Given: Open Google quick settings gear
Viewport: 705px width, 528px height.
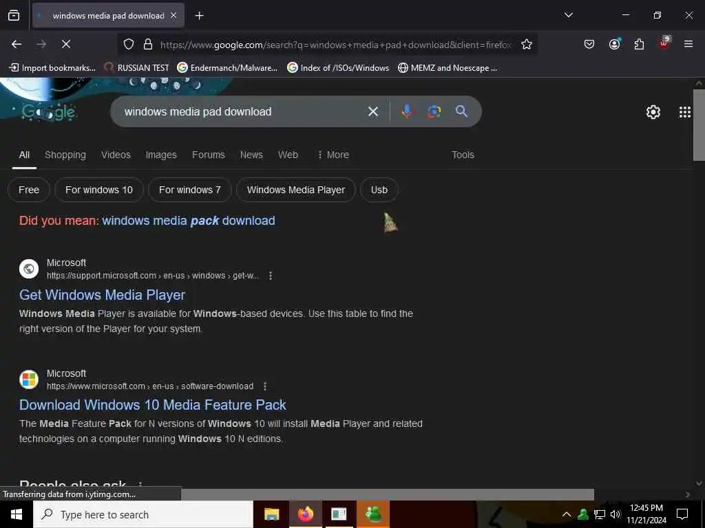Looking at the screenshot, I should click(653, 112).
